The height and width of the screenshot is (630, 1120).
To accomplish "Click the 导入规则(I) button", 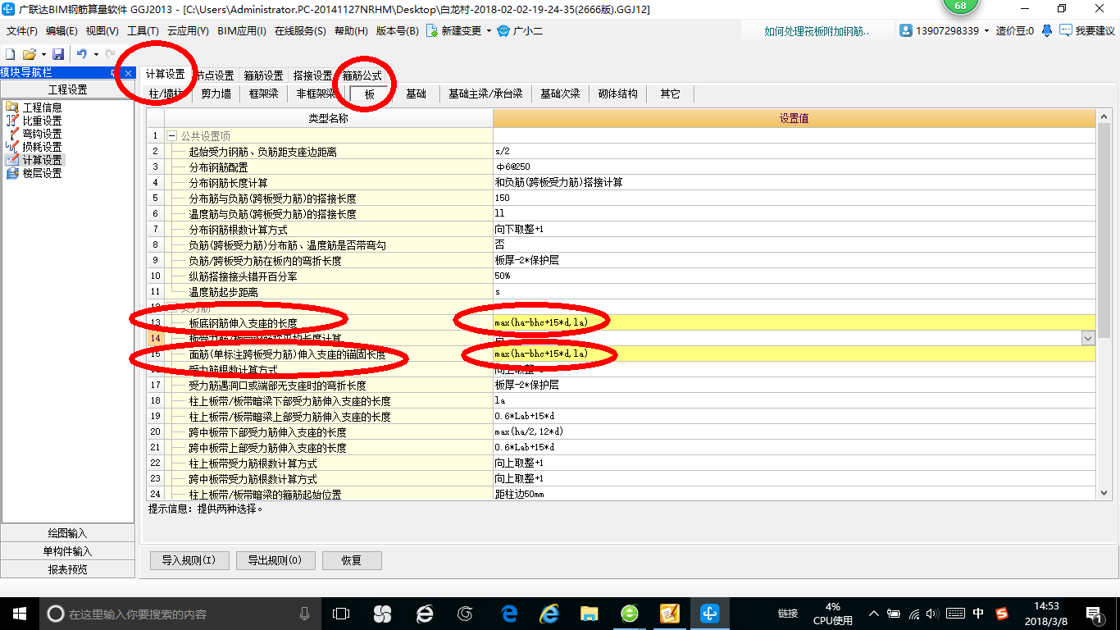I will click(189, 561).
